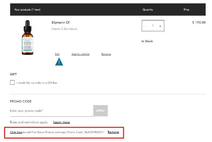Open the Learn more restrictions link
Screen dimensions: 212x142
pos(61,122)
